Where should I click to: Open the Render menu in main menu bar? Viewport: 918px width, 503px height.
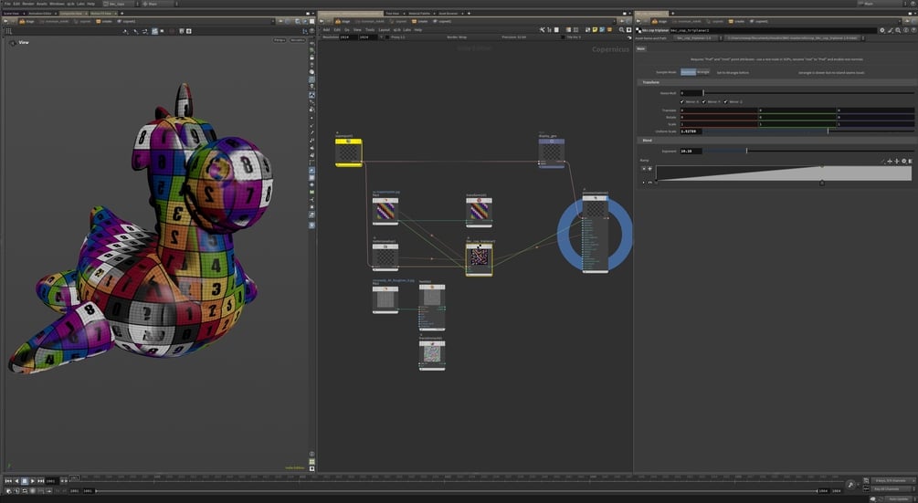pos(28,4)
